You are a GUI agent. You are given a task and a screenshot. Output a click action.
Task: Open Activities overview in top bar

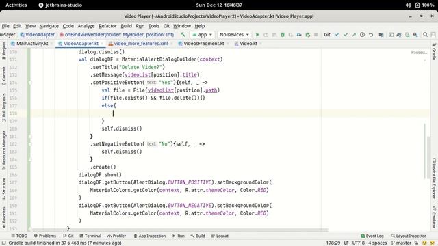[16, 5]
